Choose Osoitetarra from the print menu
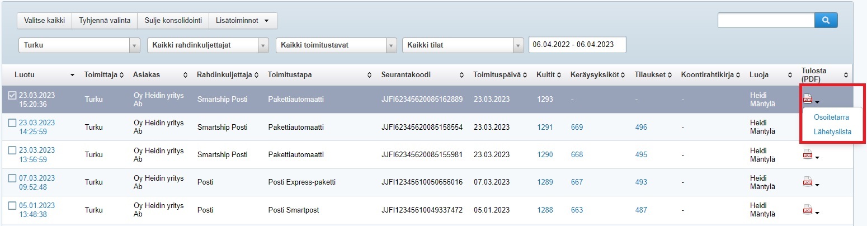This screenshot has width=867, height=226. pyautogui.click(x=831, y=117)
